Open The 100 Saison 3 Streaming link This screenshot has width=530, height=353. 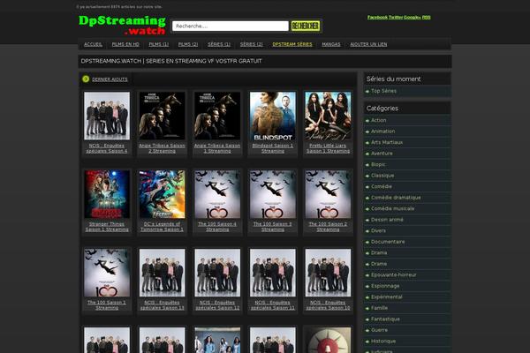click(x=273, y=227)
